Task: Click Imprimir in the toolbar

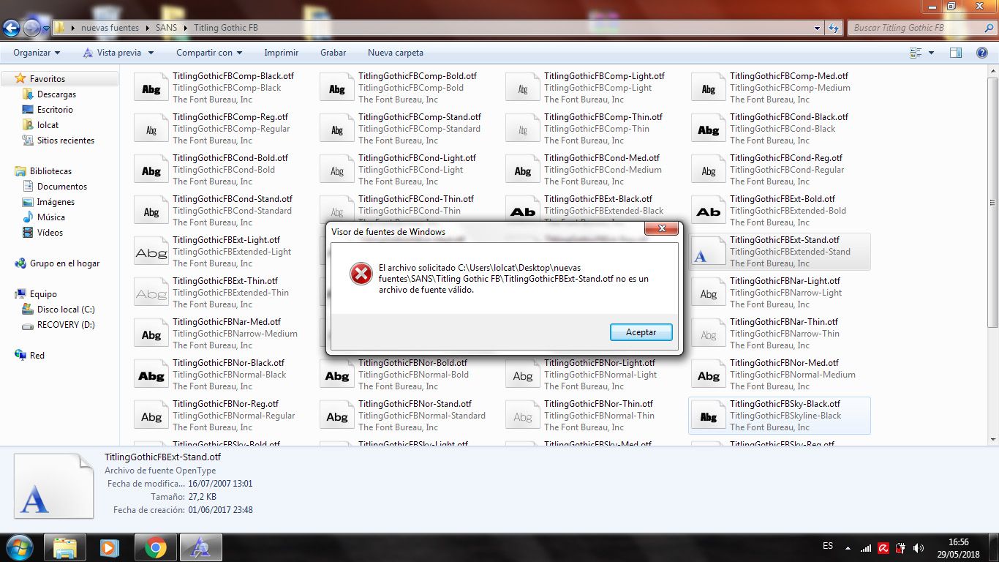Action: coord(282,53)
